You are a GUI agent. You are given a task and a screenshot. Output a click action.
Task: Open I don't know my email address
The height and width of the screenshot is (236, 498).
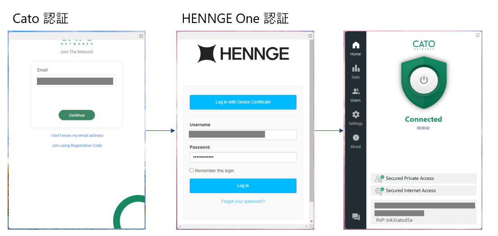pos(77,135)
